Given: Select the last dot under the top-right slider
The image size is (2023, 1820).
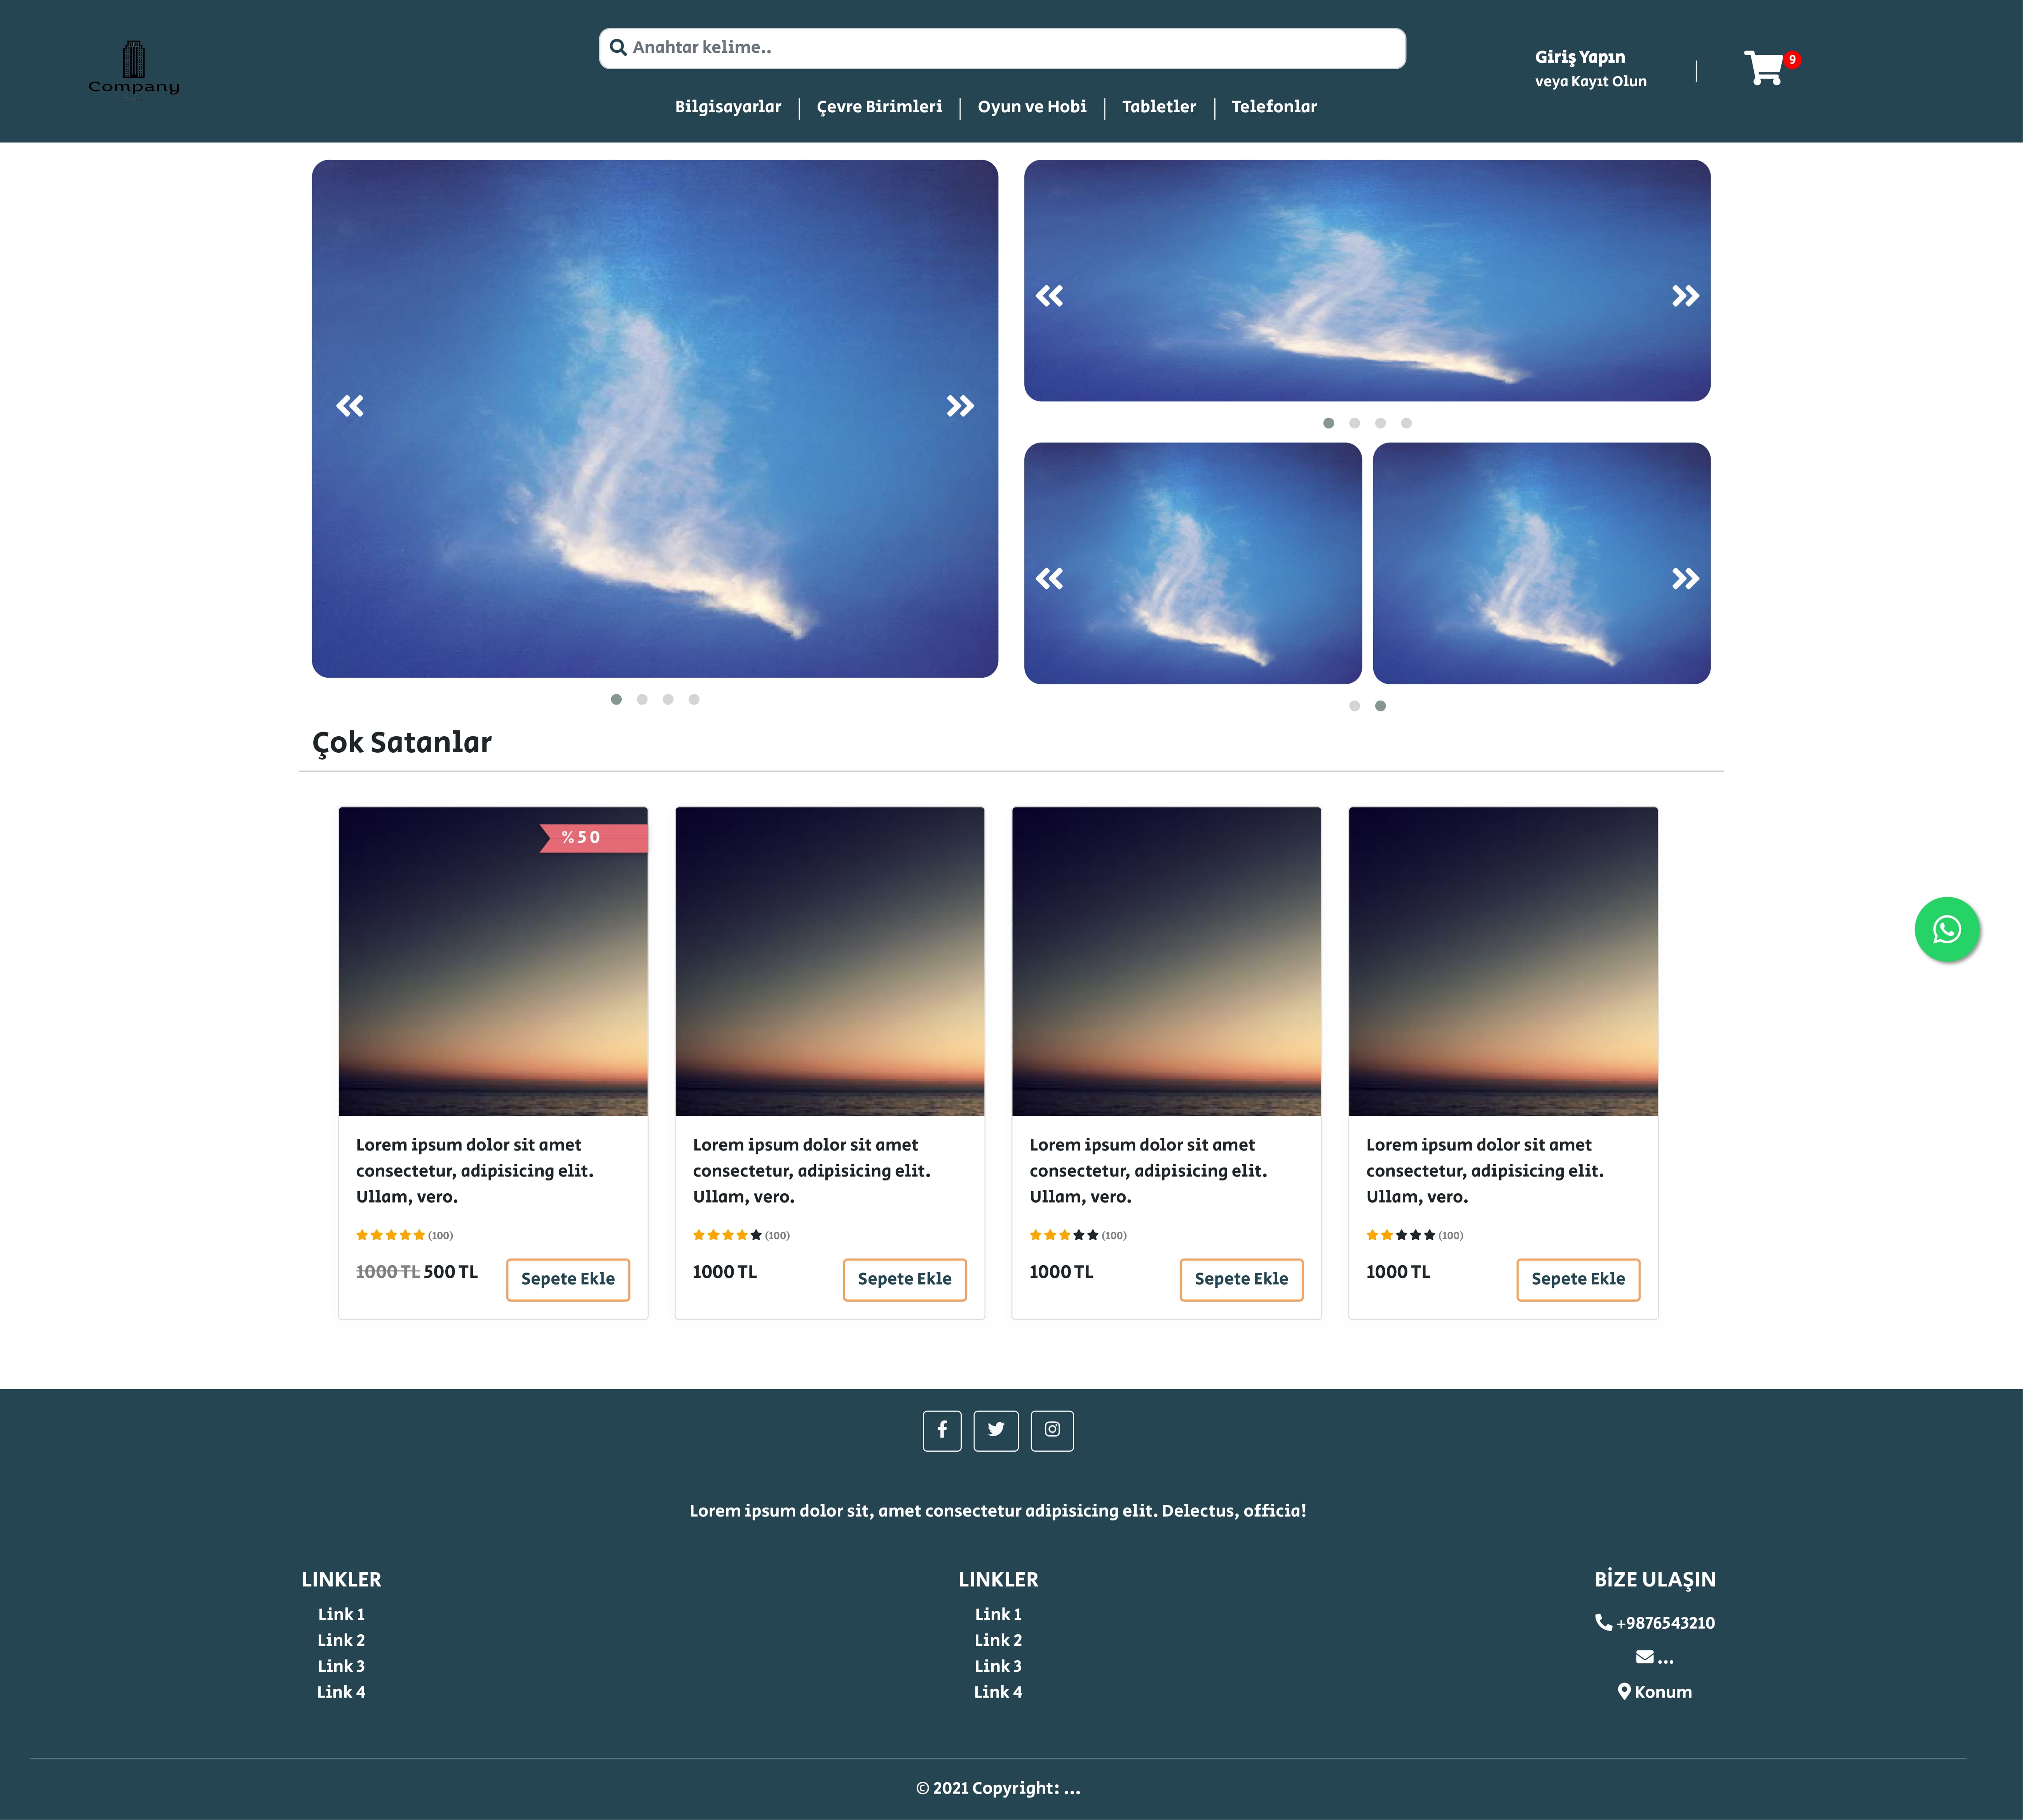Looking at the screenshot, I should pyautogui.click(x=1407, y=423).
